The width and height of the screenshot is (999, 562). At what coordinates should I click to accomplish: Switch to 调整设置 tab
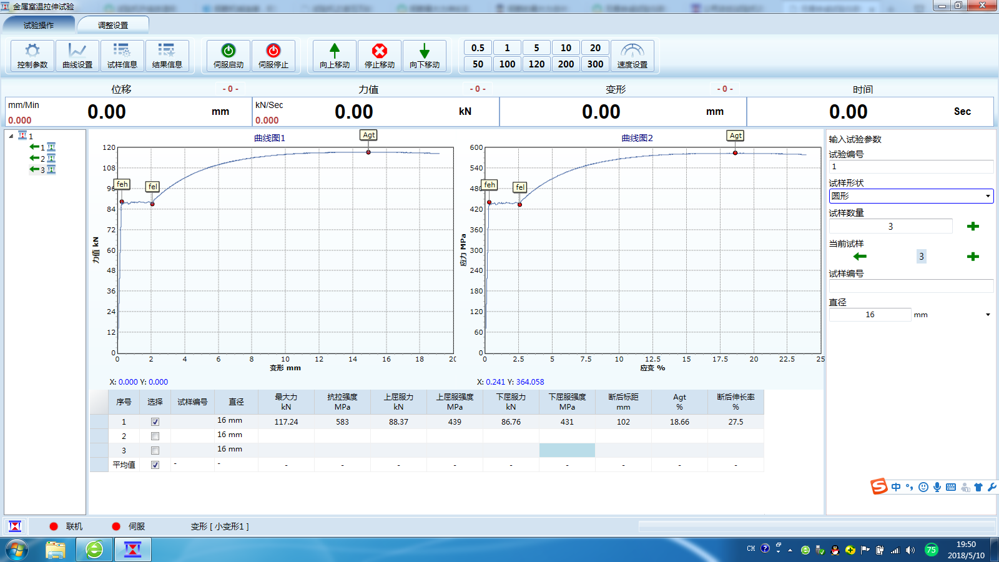113,25
